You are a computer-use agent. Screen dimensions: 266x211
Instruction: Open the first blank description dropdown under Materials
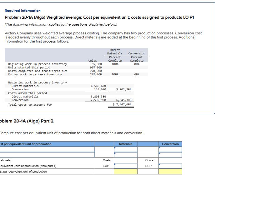126,149
